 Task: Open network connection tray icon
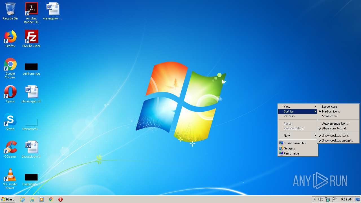tap(327, 199)
